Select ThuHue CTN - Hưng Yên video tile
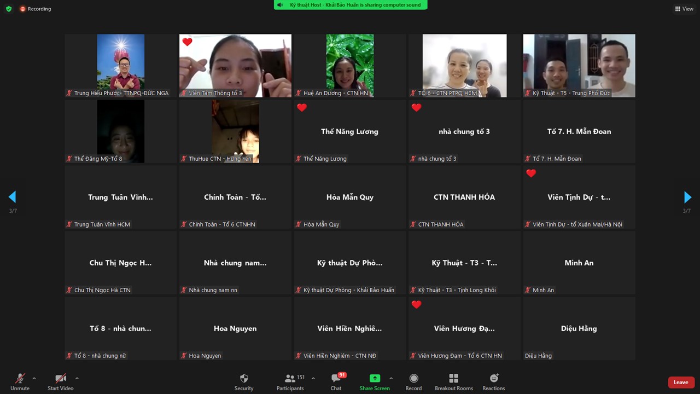Viewport: 700px width, 394px height. (x=235, y=131)
